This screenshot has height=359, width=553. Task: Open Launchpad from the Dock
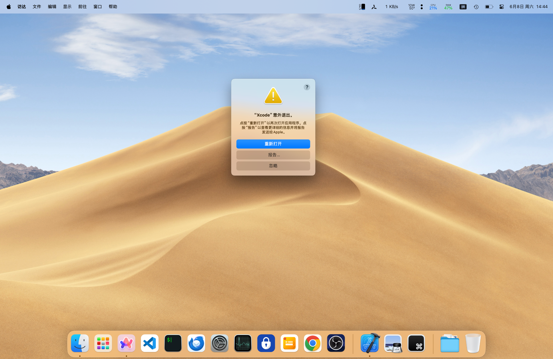[x=103, y=343]
